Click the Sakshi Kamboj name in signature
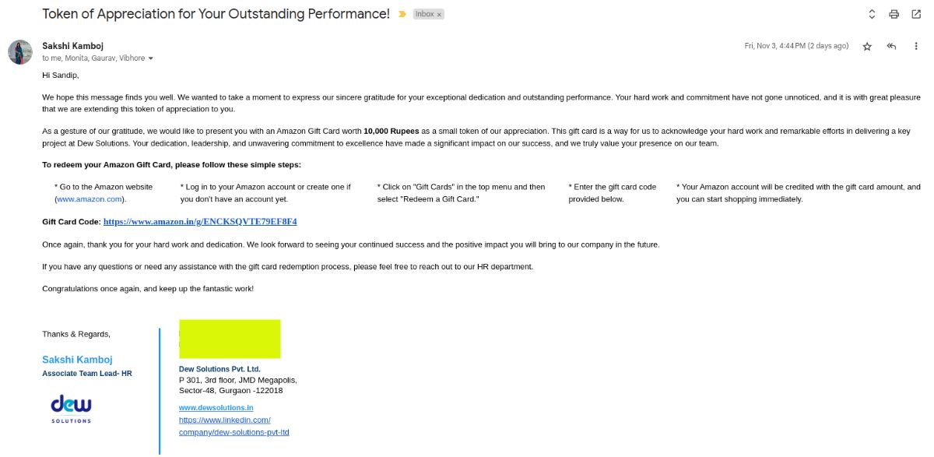The width and height of the screenshot is (934, 457). coord(77,360)
